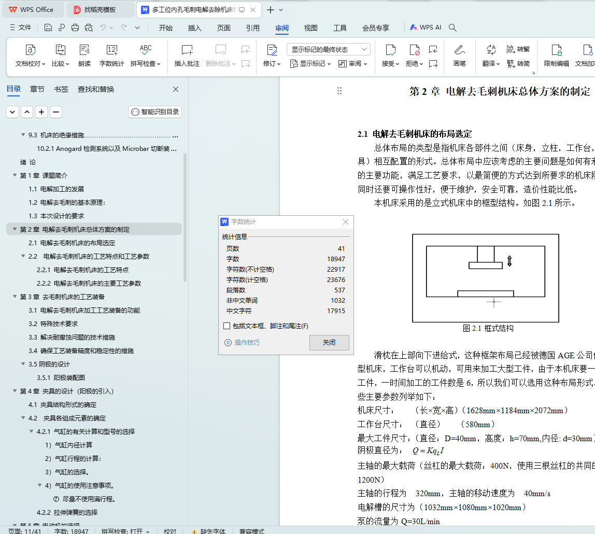Collapse 3.5 阴极的设计 node
The height and width of the screenshot is (534, 595).
[x=23, y=364]
